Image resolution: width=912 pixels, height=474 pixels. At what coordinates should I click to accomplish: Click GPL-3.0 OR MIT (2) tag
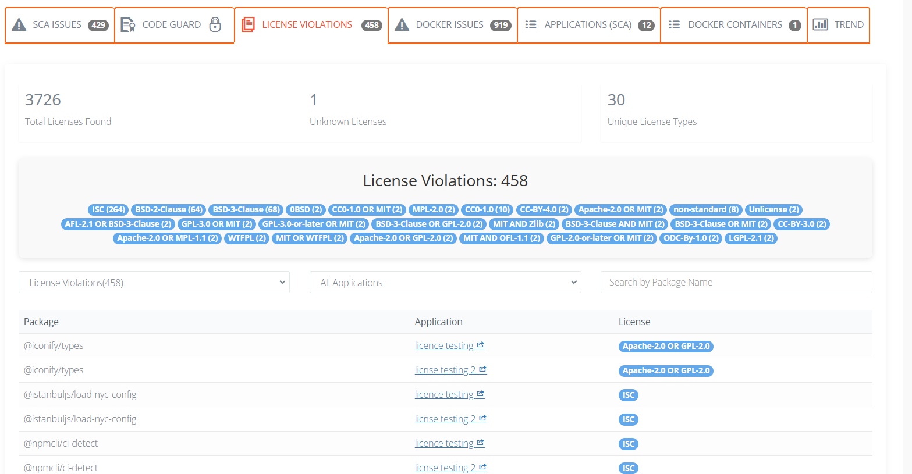(x=217, y=224)
